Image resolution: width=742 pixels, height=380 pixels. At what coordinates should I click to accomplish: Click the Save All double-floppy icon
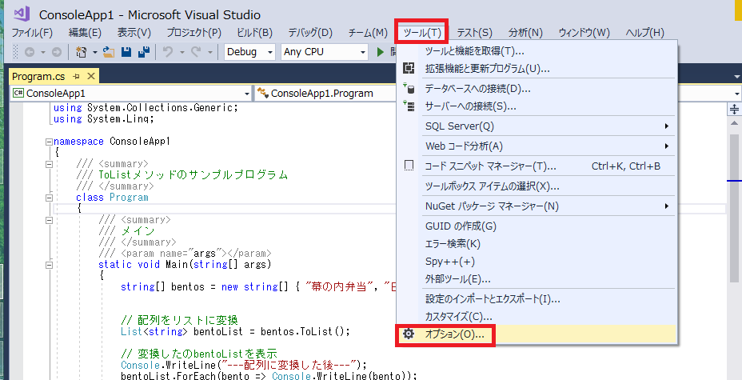coord(144,52)
